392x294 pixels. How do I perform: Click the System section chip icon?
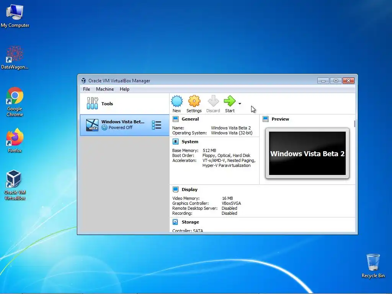pos(175,142)
